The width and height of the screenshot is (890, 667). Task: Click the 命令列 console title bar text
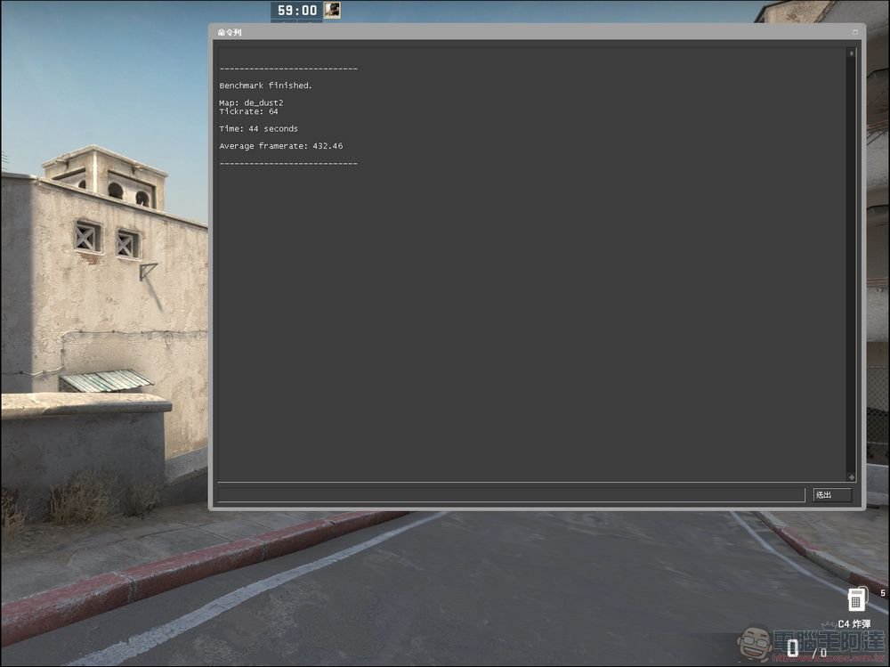point(230,32)
